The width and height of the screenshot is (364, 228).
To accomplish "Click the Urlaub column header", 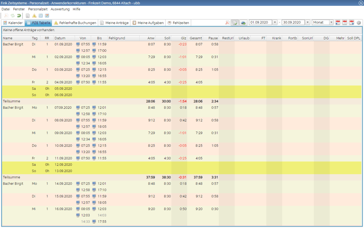I will click(244, 38).
